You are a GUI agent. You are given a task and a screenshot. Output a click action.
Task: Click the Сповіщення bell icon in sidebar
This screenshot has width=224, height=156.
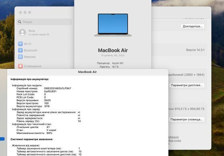point(20,66)
